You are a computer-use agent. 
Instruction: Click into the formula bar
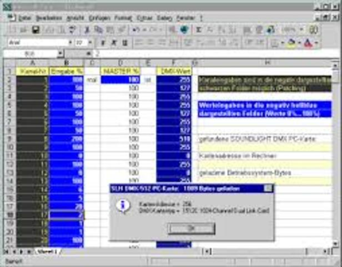(216, 53)
